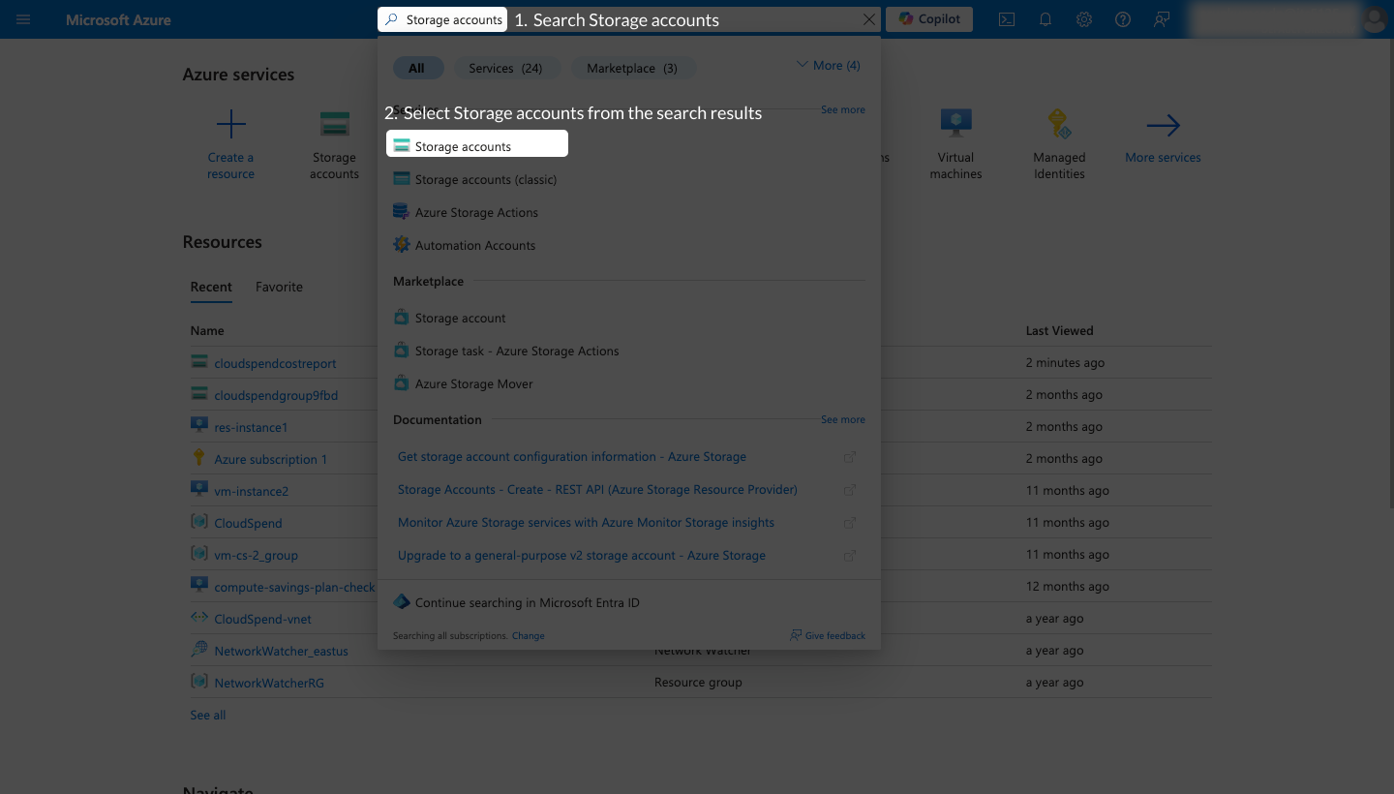Open the notifications bell
Image resolution: width=1394 pixels, height=794 pixels.
click(1045, 18)
